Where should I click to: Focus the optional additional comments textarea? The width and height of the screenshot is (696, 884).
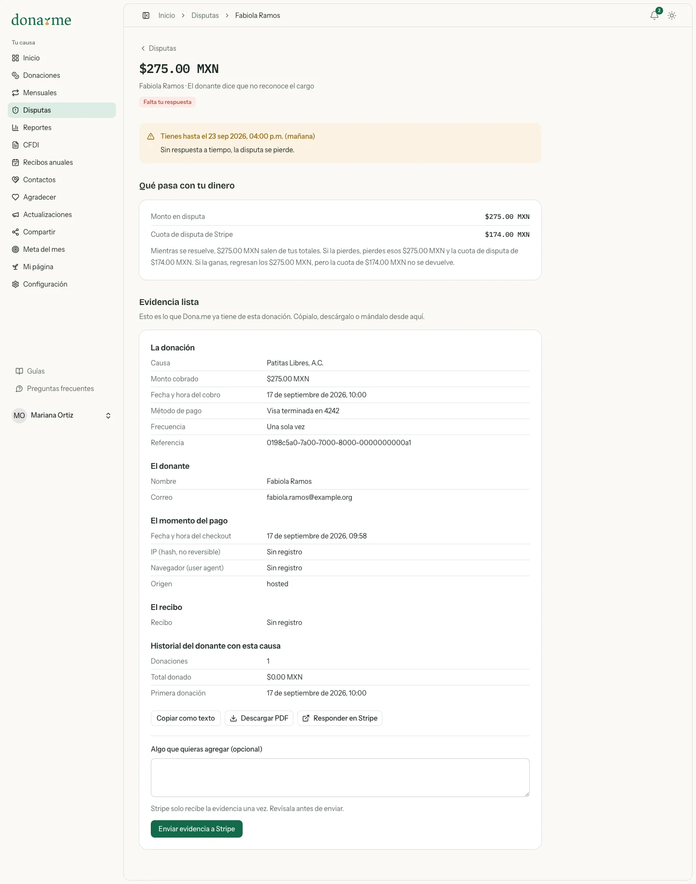[340, 778]
